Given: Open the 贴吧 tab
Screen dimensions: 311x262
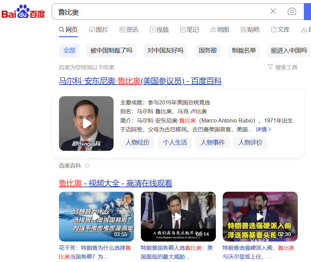Looking at the screenshot, I should [x=250, y=30].
